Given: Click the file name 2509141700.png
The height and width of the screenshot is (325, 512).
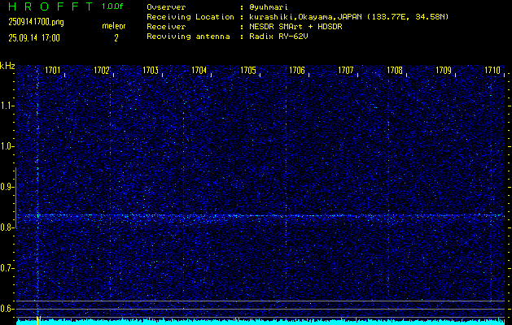Looking at the screenshot, I should (x=37, y=22).
